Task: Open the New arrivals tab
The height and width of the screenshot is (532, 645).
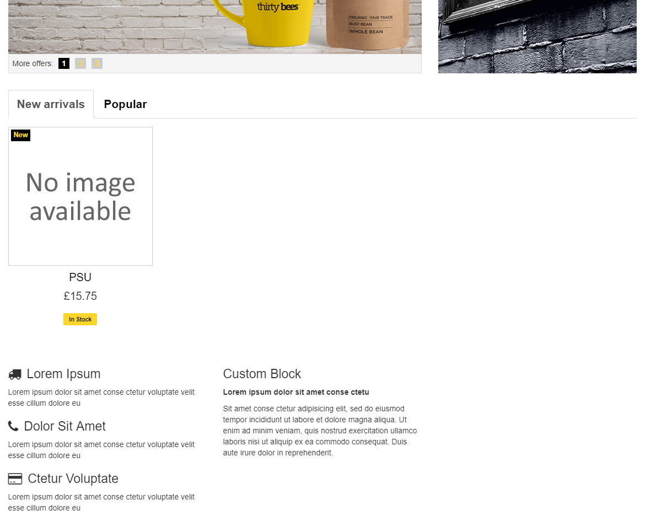Action: 51,104
